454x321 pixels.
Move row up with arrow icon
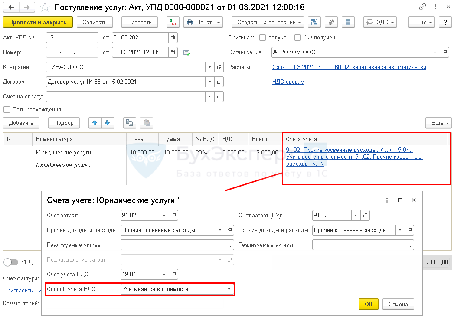94,123
